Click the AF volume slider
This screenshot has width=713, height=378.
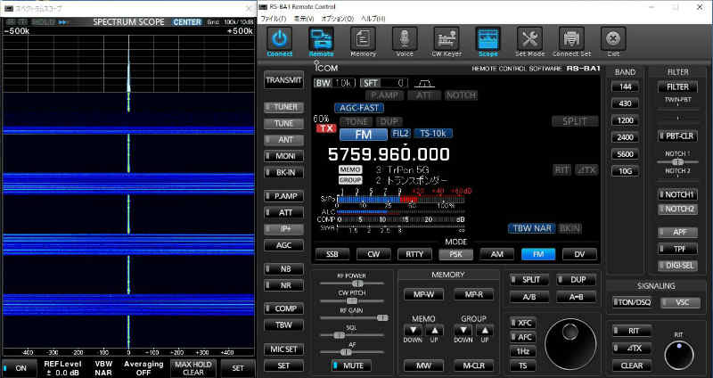pos(352,352)
